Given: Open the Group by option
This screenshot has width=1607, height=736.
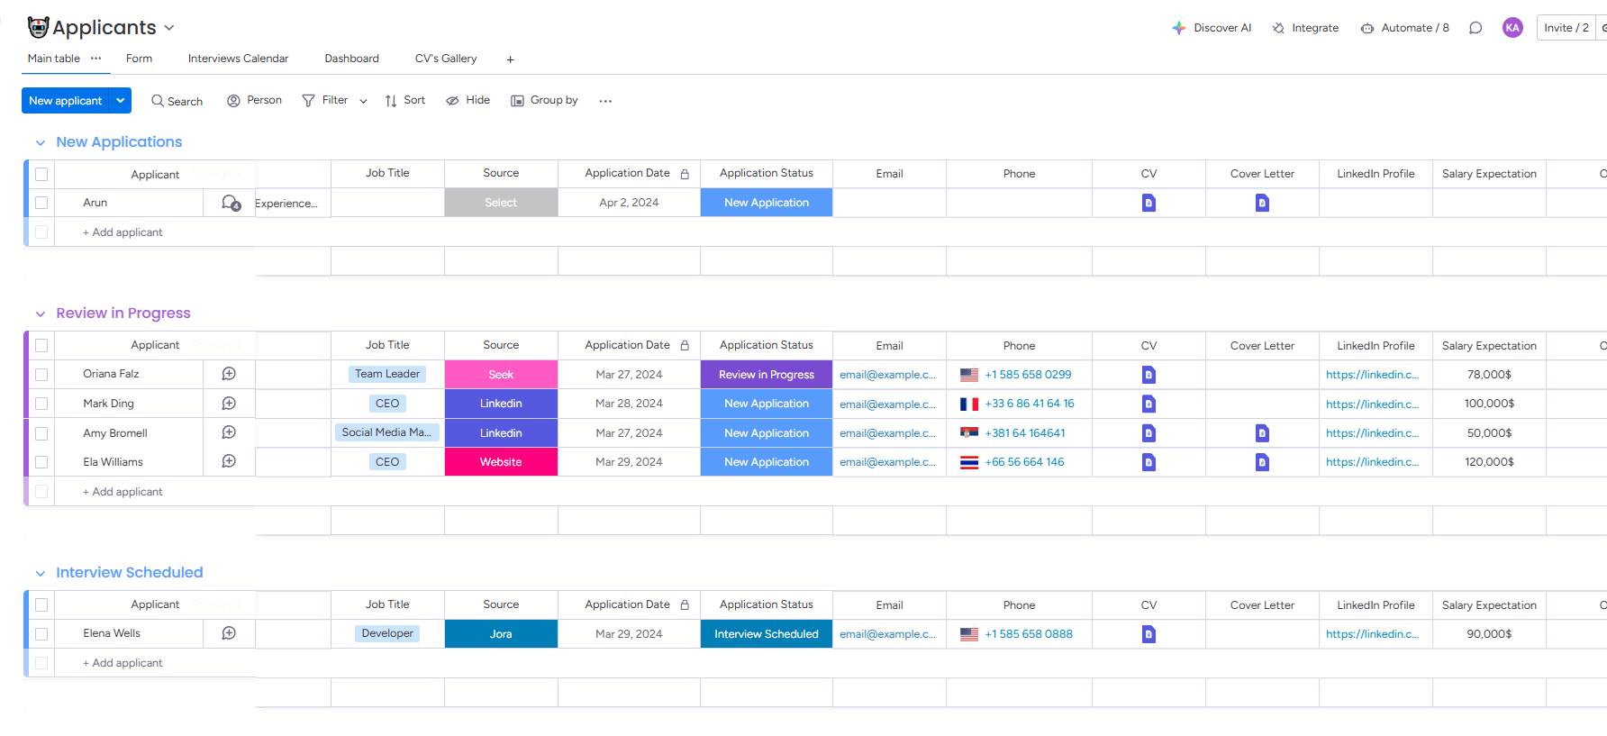Looking at the screenshot, I should (544, 100).
